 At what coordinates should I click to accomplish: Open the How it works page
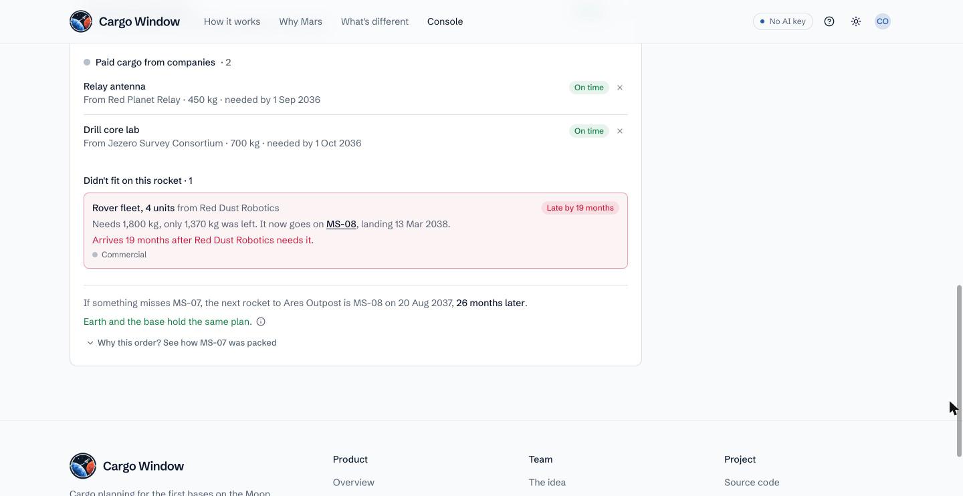point(232,21)
